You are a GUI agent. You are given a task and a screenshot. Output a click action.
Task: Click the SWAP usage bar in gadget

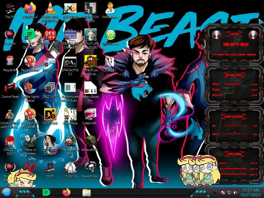pos(228,93)
